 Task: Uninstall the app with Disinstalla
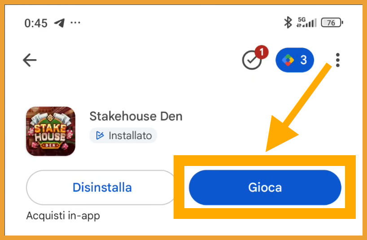tap(102, 188)
